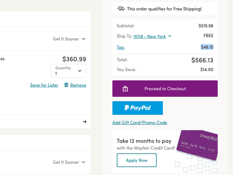Viewport: 233px width, 175px height.
Task: Click the $566.13 total amount
Action: (202, 60)
